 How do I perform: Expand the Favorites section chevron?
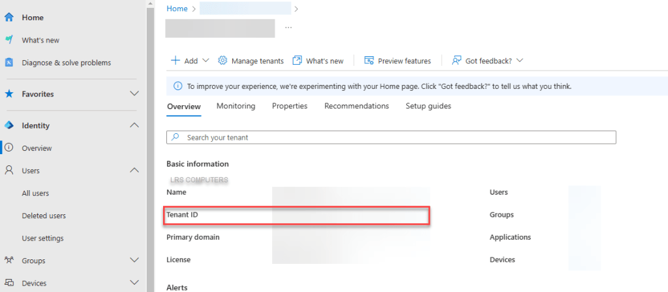coord(134,94)
